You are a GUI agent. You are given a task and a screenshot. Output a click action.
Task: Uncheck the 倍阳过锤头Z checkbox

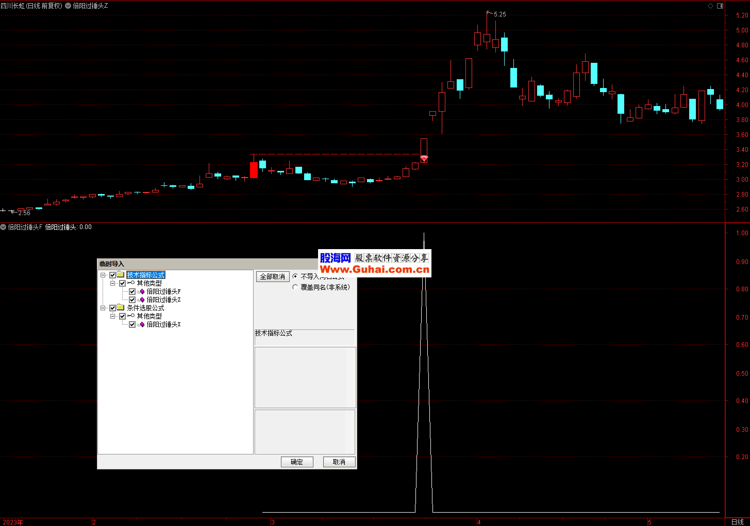click(132, 300)
